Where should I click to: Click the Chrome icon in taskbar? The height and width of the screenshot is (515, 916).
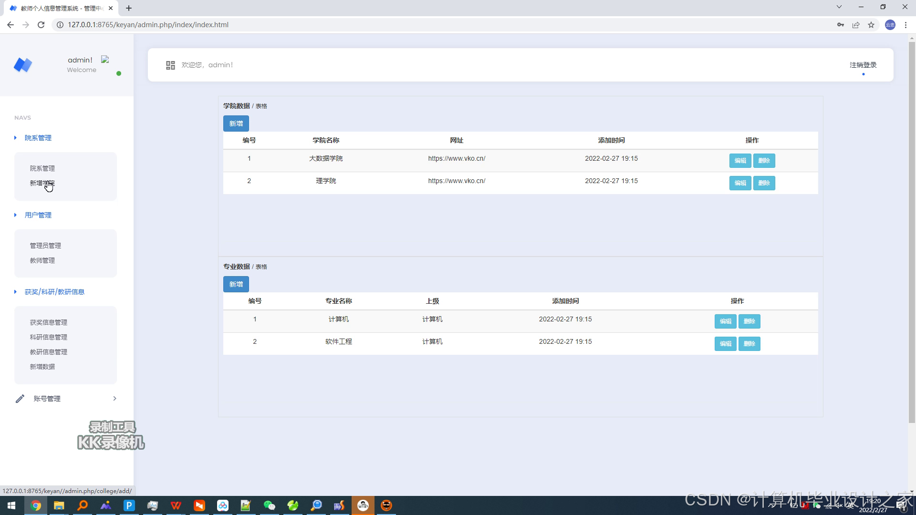point(36,505)
